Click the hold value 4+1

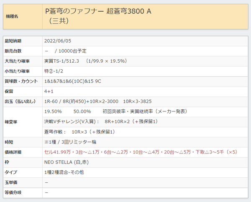tap(49, 91)
